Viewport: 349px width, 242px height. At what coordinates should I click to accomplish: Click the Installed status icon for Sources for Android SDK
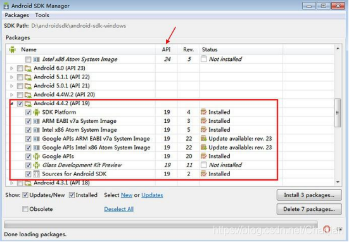click(203, 174)
